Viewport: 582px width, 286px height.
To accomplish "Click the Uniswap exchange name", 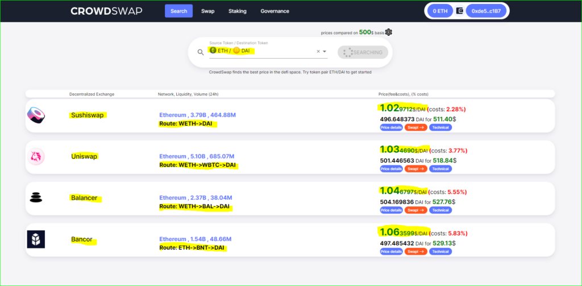I will [84, 157].
